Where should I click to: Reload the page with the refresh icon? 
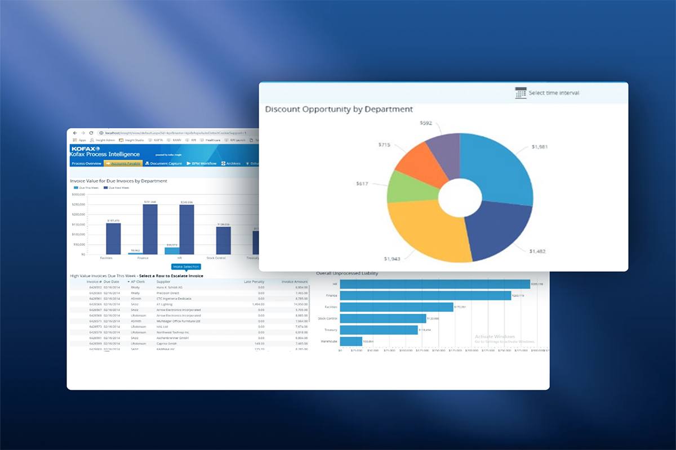pyautogui.click(x=91, y=133)
